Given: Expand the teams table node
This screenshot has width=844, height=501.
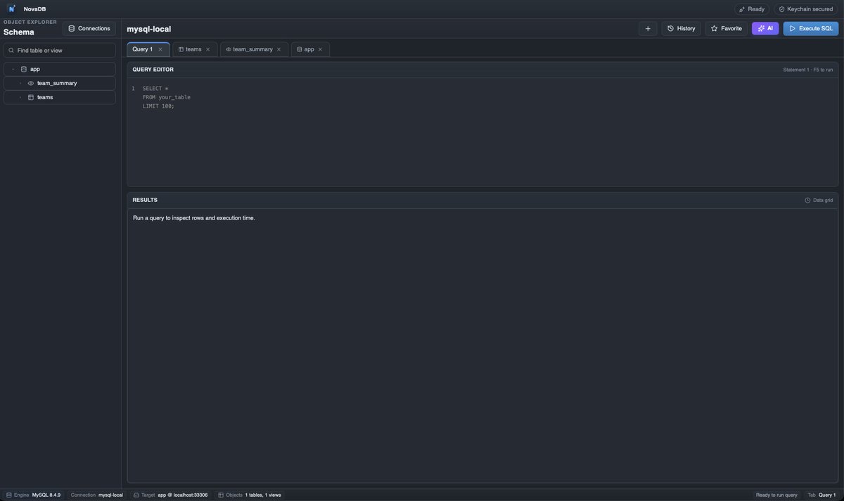Looking at the screenshot, I should pyautogui.click(x=20, y=97).
